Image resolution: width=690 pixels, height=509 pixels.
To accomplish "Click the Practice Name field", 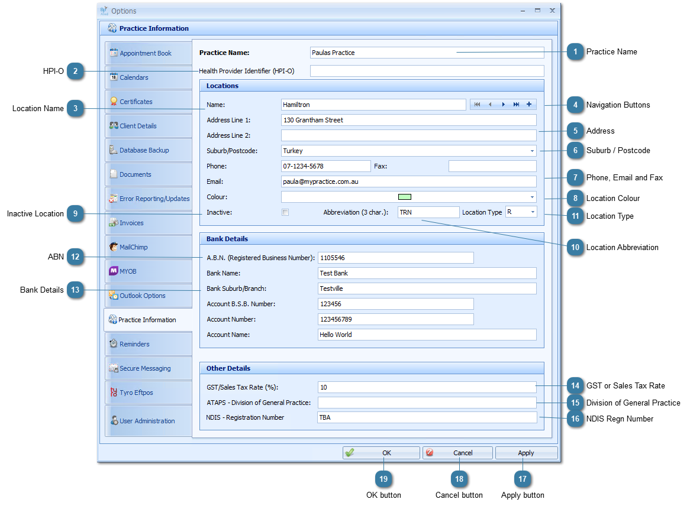I will [x=427, y=53].
